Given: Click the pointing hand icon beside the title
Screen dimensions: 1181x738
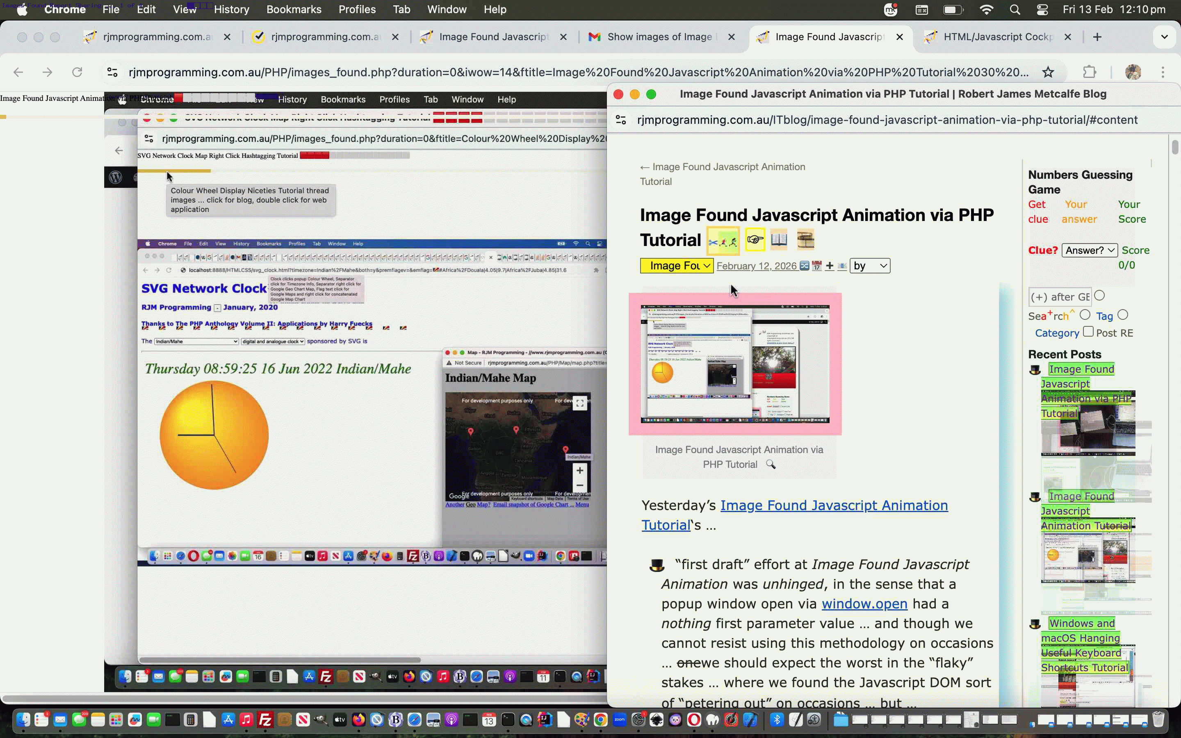Looking at the screenshot, I should (x=755, y=240).
